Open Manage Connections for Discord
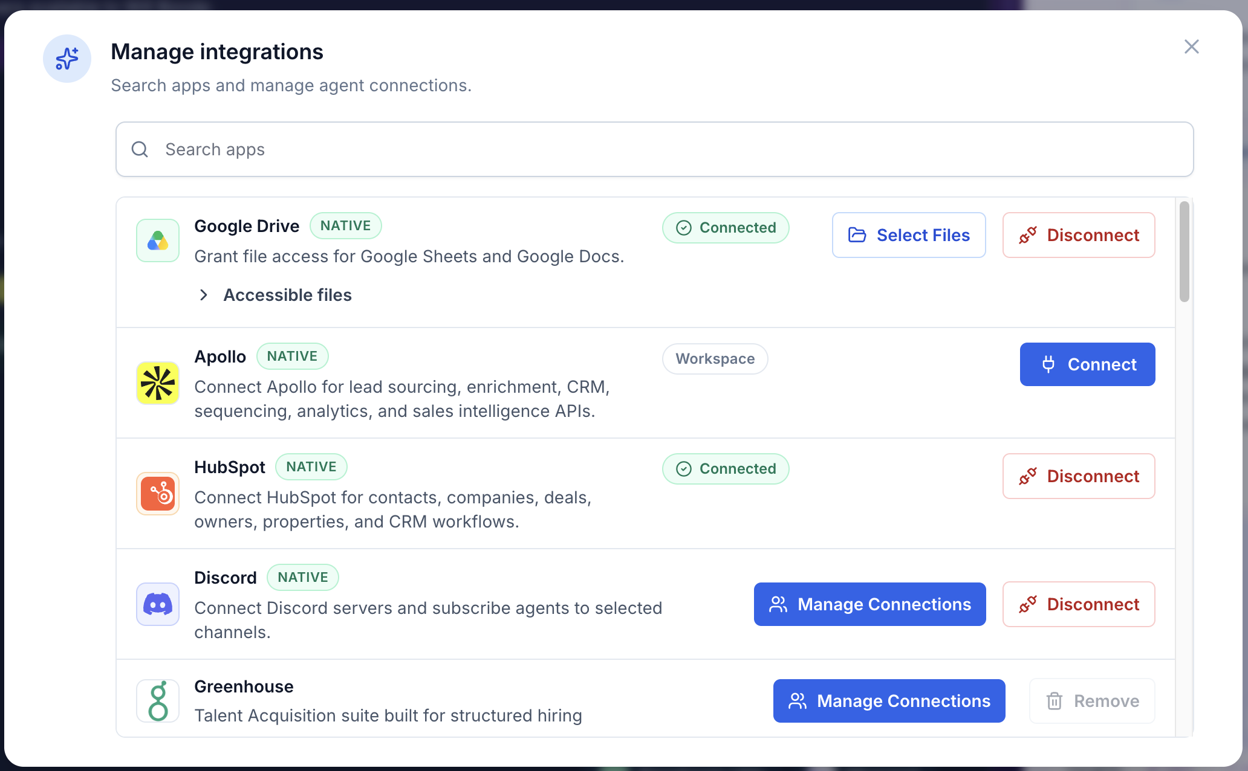Screen dimensions: 1248x771 coord(869,604)
